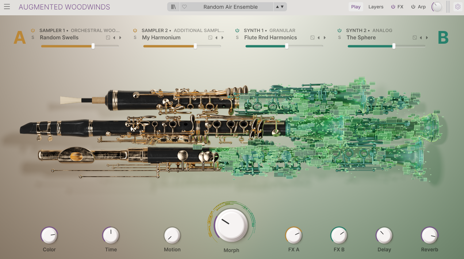Next sample arrow for My Harmonium
The width and height of the screenshot is (464, 259).
tap(222, 38)
